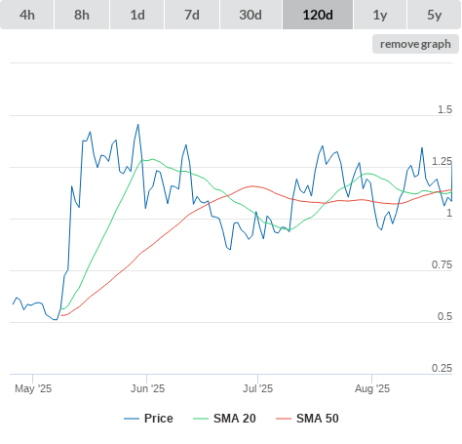Click the blue Price legend line marker
The image size is (462, 444).
[132, 419]
